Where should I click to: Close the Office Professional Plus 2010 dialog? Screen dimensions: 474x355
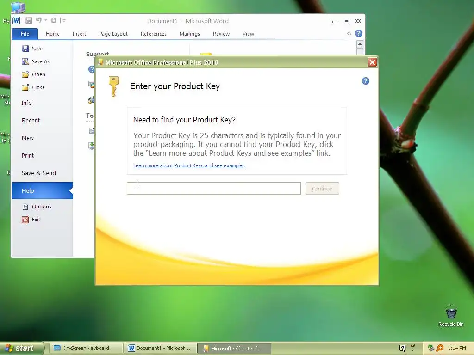[372, 62]
